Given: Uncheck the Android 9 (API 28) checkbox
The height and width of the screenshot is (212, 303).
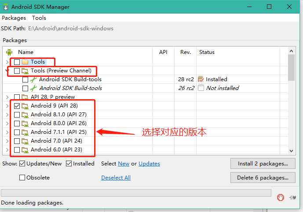Looking at the screenshot, I should [x=17, y=106].
